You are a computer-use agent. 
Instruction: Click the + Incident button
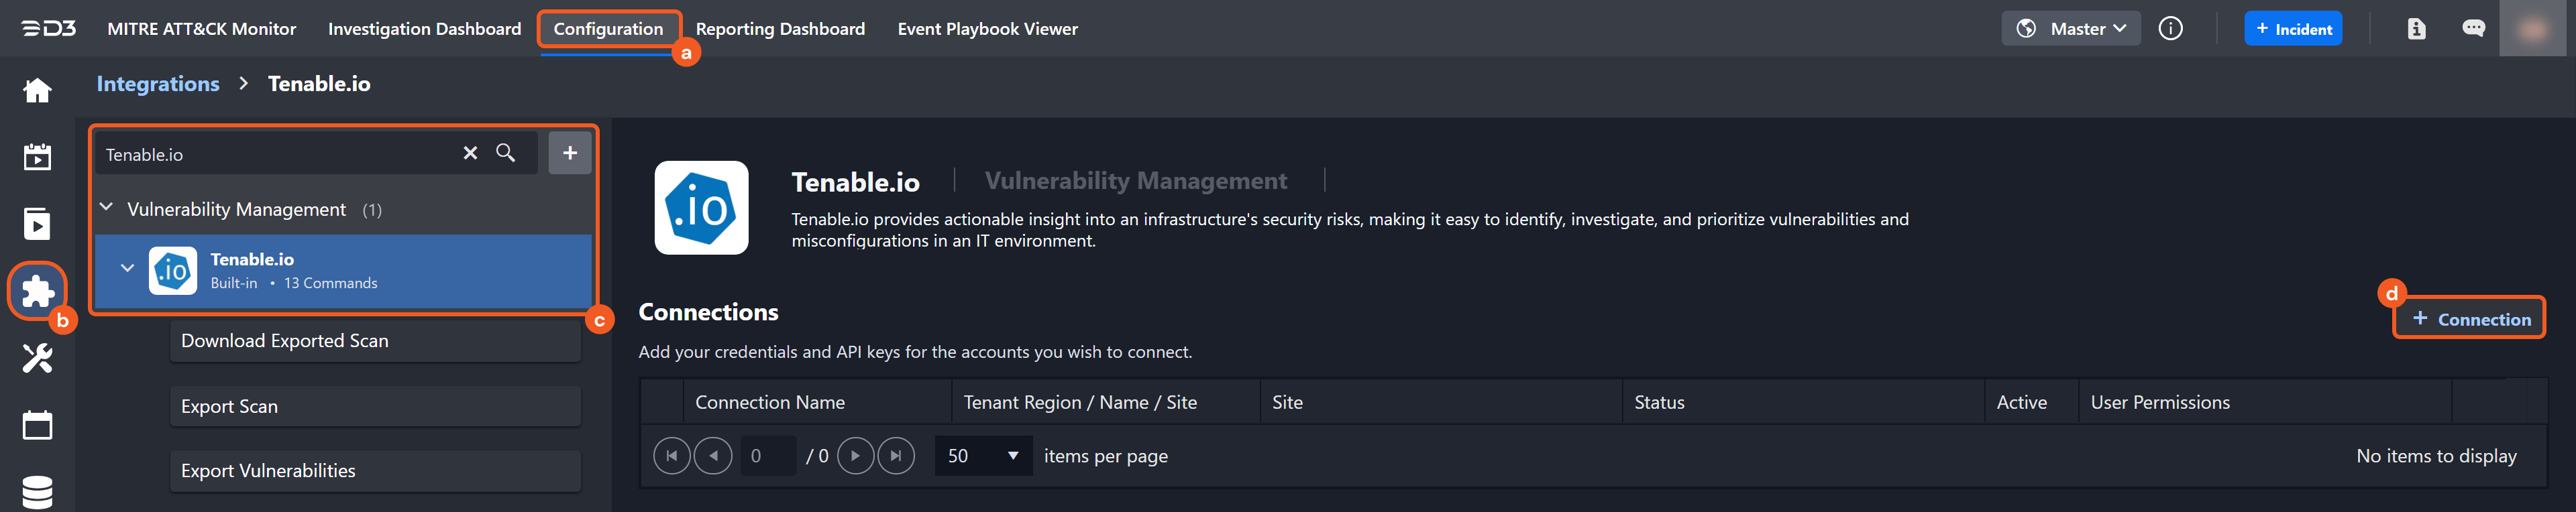click(x=2293, y=29)
